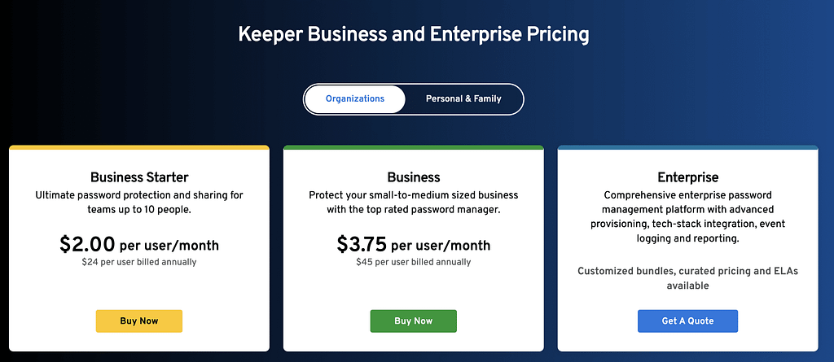Select the Business Starter plan title
This screenshot has height=362, width=834.
139,177
